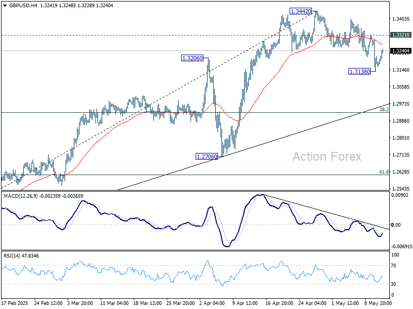Viewport: 413px width, 309px height.
Task: Click the current price tag 1.32404
Action: (x=401, y=51)
